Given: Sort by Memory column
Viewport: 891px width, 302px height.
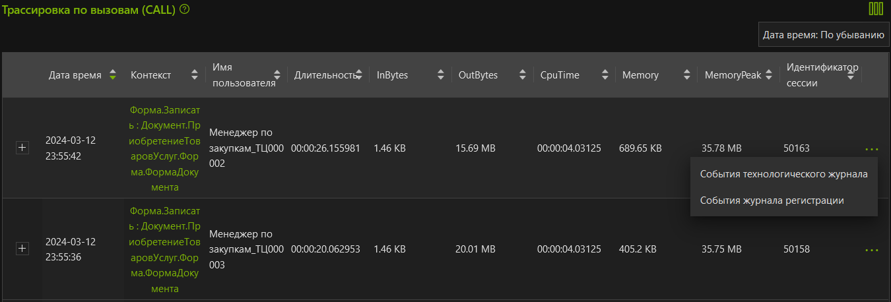Looking at the screenshot, I should point(687,75).
